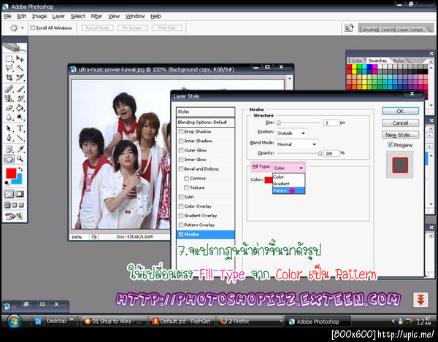Screen dimensions: 438x342
Task: Toggle Scroll All Windows checkbox
Action: pyautogui.click(x=33, y=28)
